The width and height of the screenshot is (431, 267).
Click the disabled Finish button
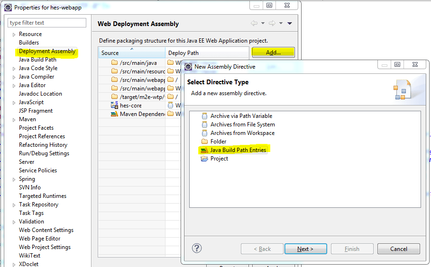tap(352, 249)
